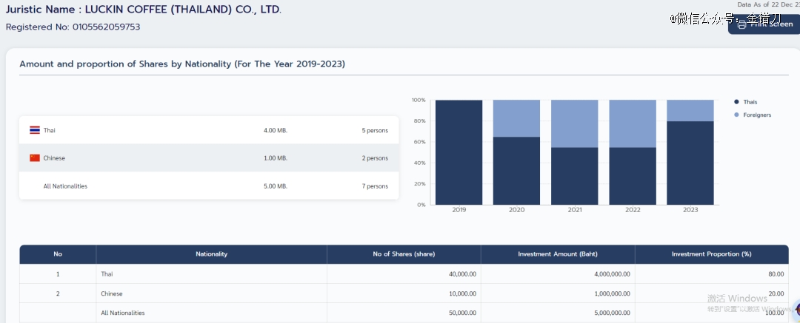
Task: Click the Investment Amount (Baht) header
Action: (558, 254)
